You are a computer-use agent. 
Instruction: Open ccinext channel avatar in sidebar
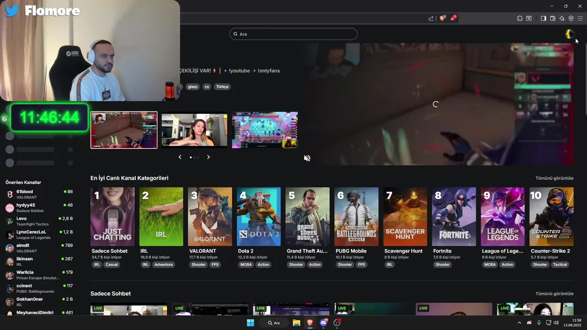pos(10,289)
